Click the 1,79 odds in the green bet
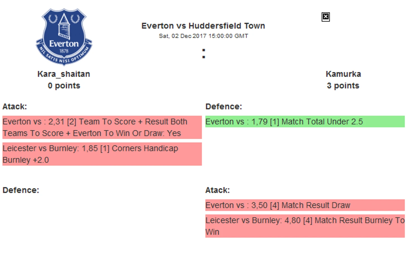Image resolution: width=407 pixels, height=267 pixels. coord(259,122)
